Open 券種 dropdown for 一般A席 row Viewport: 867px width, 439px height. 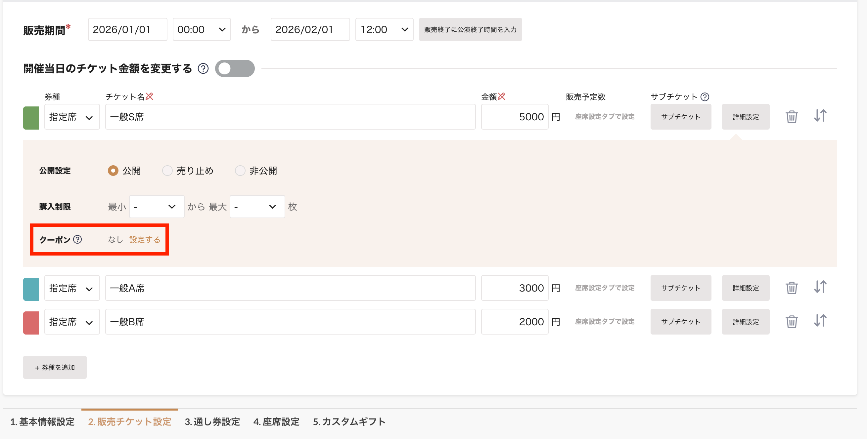click(x=72, y=288)
